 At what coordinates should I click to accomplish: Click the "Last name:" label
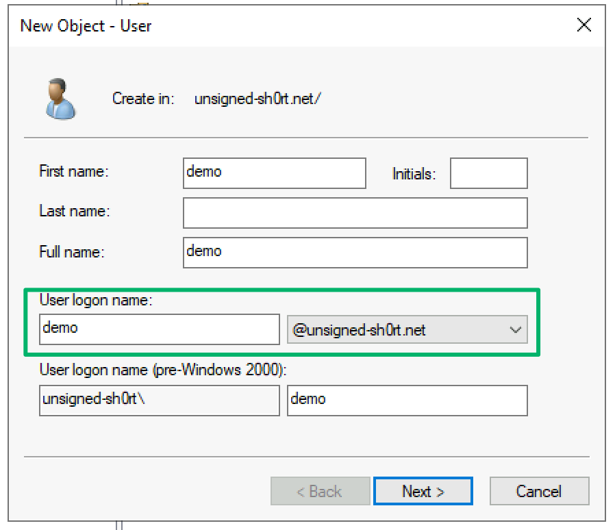click(74, 211)
